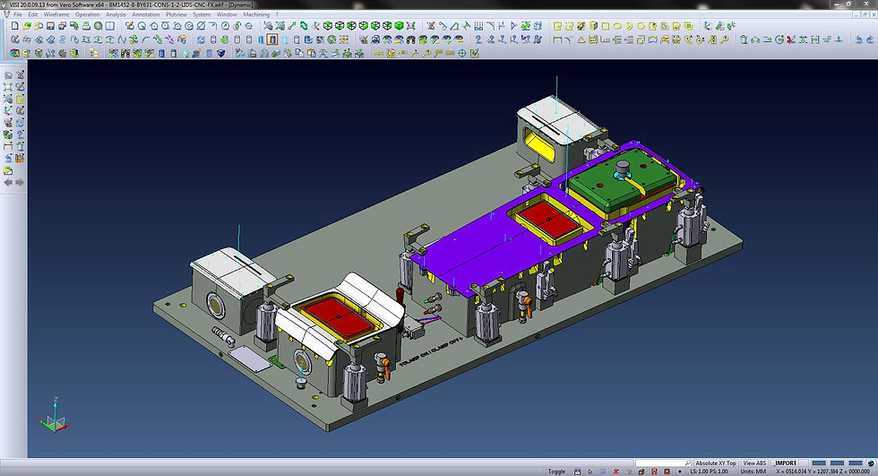Click the wavy spline curve icon in second row
878x476 pixels.
122,39
